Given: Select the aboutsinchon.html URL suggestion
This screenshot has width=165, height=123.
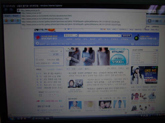Looking at the screenshot, I should [46, 16].
